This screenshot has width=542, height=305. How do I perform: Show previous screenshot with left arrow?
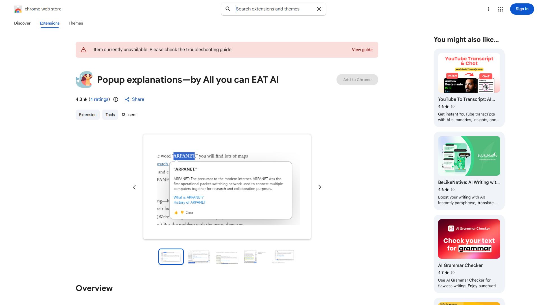coord(134,187)
